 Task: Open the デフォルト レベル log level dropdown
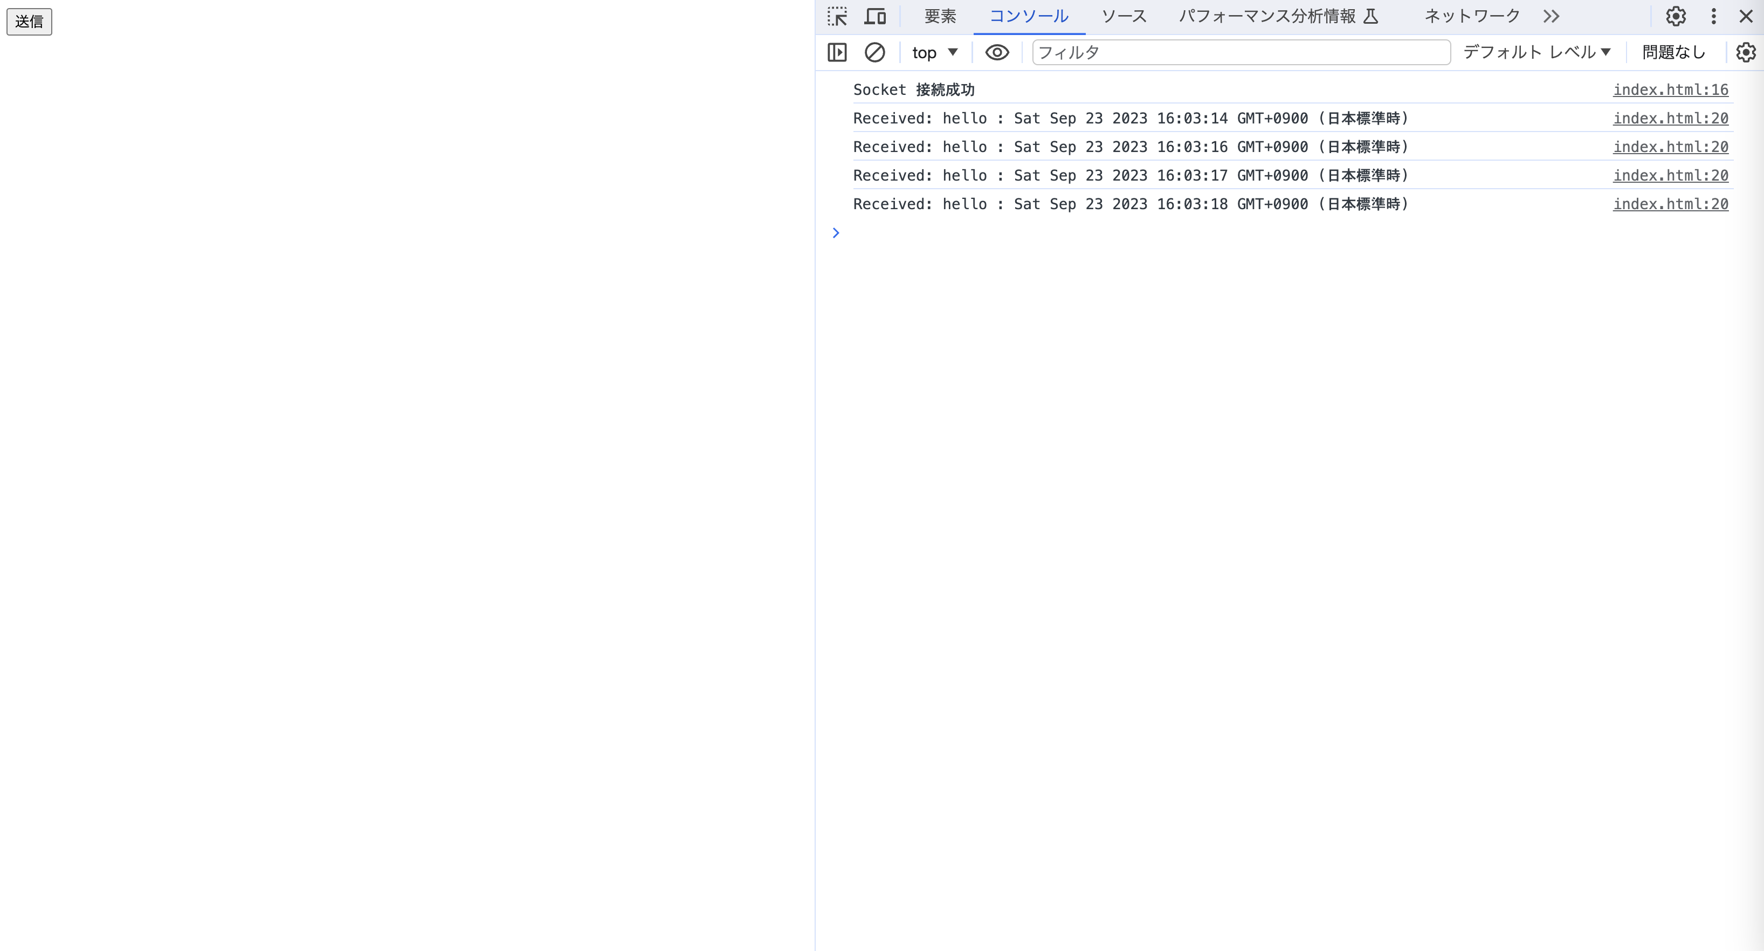pos(1536,52)
